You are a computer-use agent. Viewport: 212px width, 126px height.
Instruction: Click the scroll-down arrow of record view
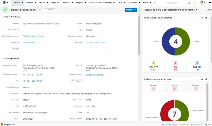[139, 120]
